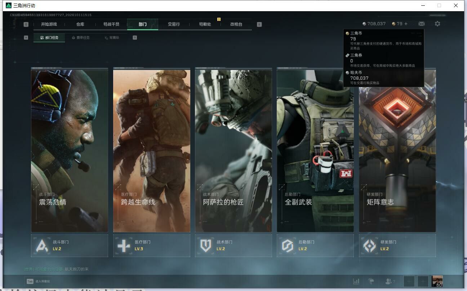Click the 研发部门 diamond icon
This screenshot has width=467, height=291.
tap(369, 246)
